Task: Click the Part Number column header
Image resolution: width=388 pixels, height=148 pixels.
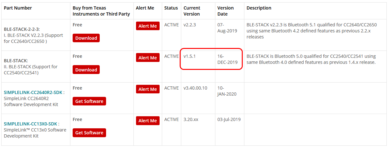Action: pyautogui.click(x=18, y=8)
